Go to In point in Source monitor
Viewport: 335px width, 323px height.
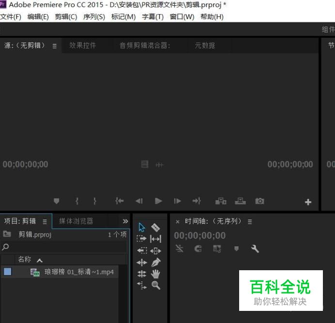click(x=120, y=201)
